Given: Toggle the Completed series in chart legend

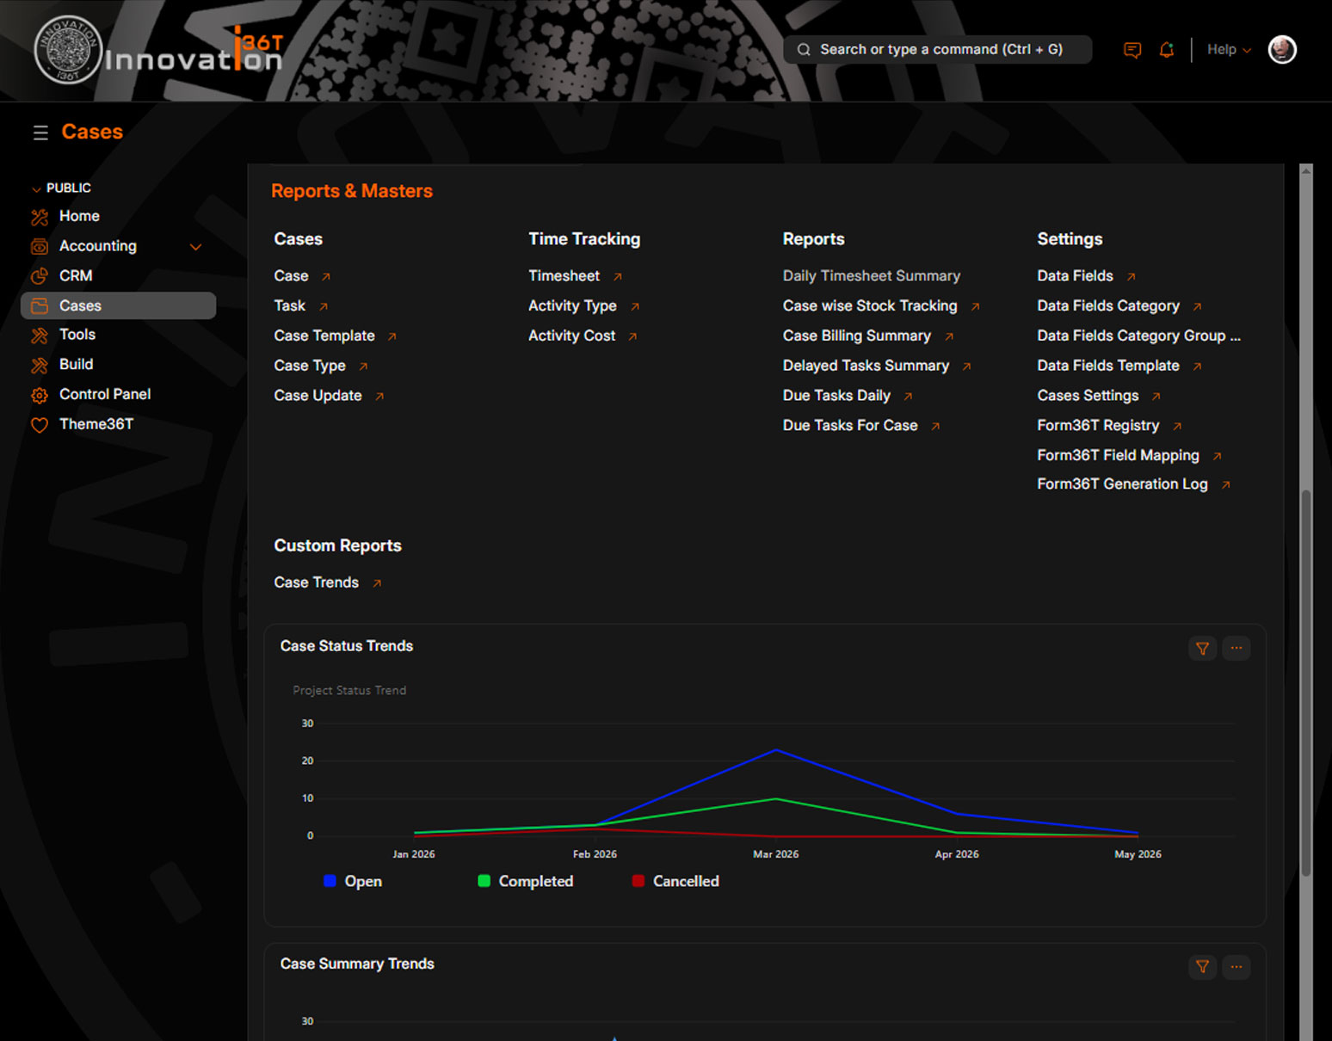Looking at the screenshot, I should coord(526,881).
